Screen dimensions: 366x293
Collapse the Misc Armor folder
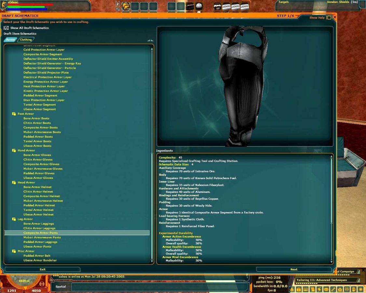tap(14, 251)
